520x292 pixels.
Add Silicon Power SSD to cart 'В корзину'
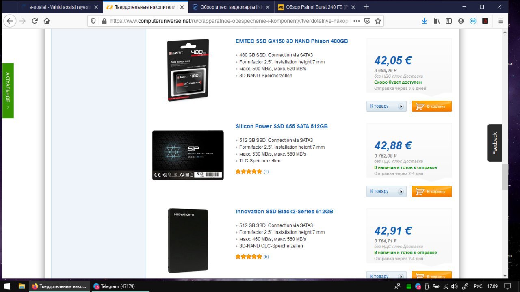[432, 191]
